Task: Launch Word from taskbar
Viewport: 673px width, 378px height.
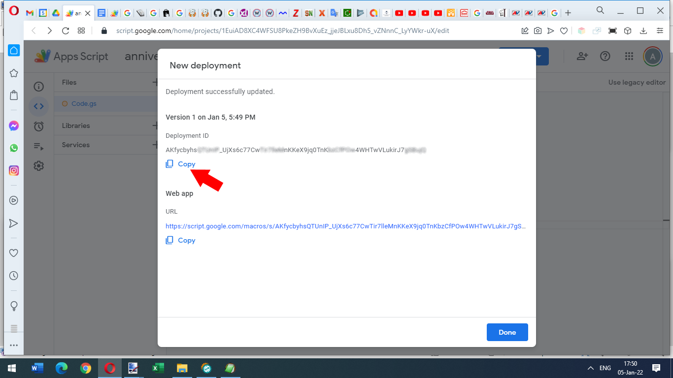Action: click(x=37, y=368)
